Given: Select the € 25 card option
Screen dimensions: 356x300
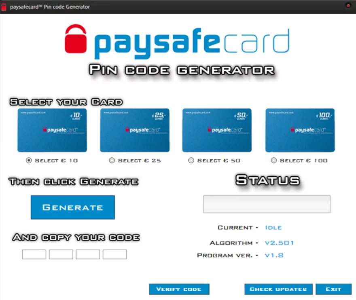Looking at the screenshot, I should tap(112, 160).
